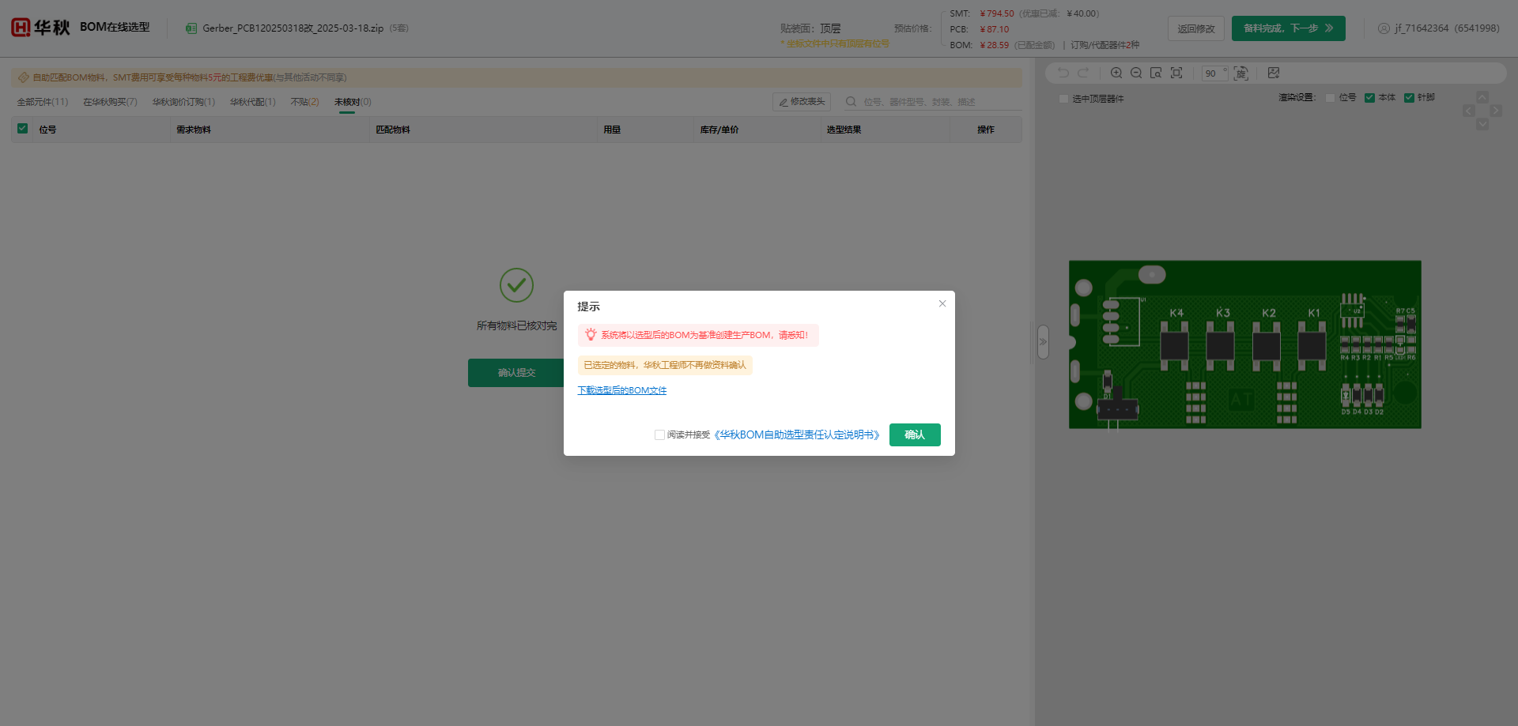Click the search magnifier icon

coord(851,102)
